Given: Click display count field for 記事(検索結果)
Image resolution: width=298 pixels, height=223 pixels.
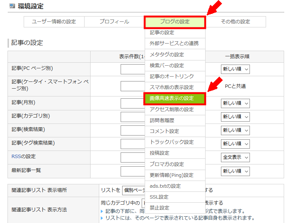Looking at the screenshot, I should (133, 130).
